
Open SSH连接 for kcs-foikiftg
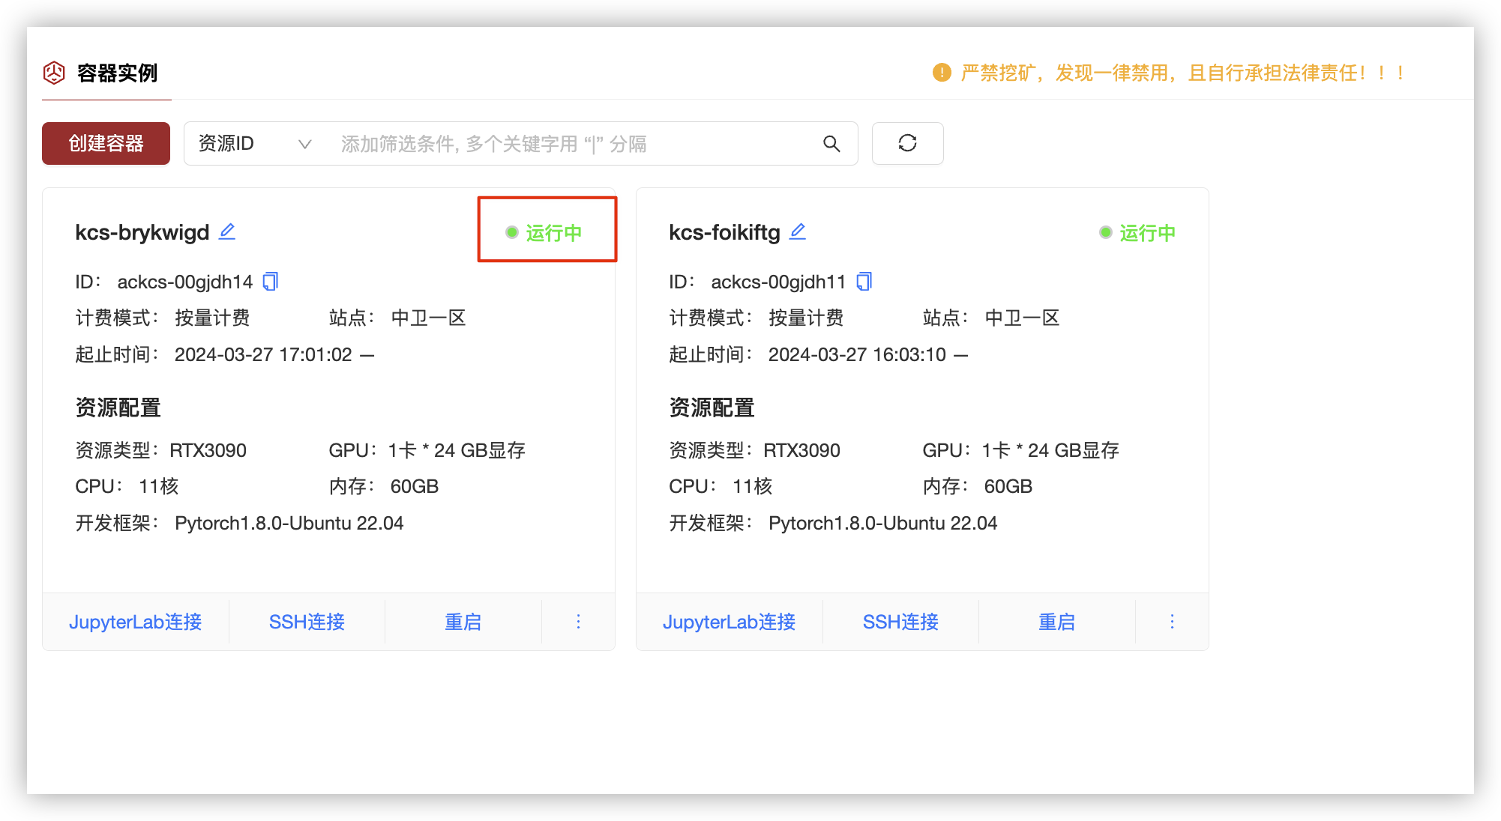[900, 622]
